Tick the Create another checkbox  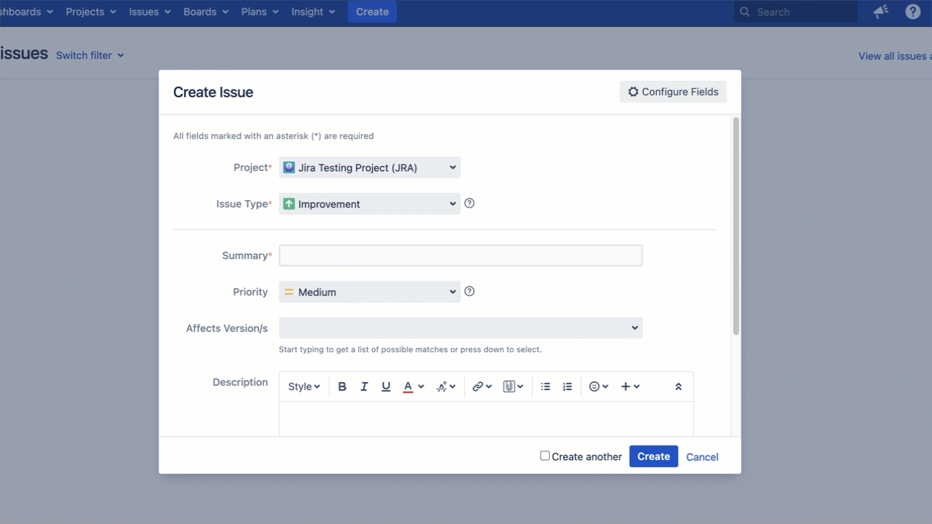click(x=545, y=456)
